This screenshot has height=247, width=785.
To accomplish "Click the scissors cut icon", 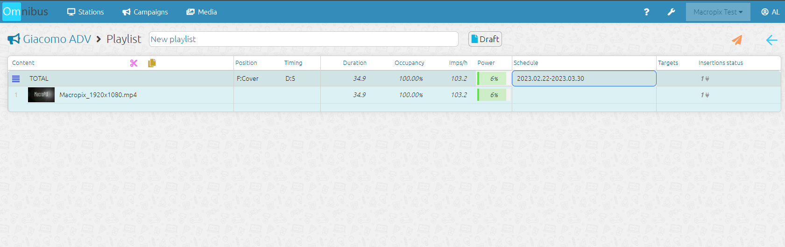I will coord(134,63).
